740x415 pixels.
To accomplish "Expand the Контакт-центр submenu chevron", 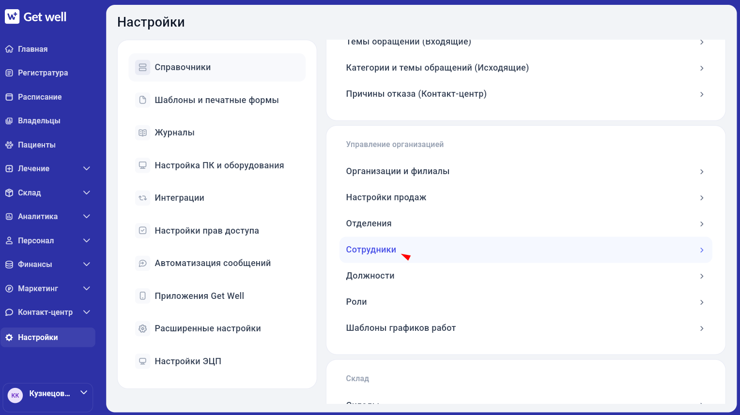I will click(87, 312).
